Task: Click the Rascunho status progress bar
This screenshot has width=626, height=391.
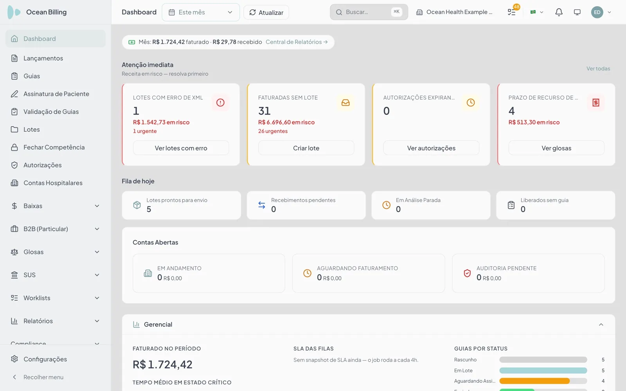Action: pos(543,360)
